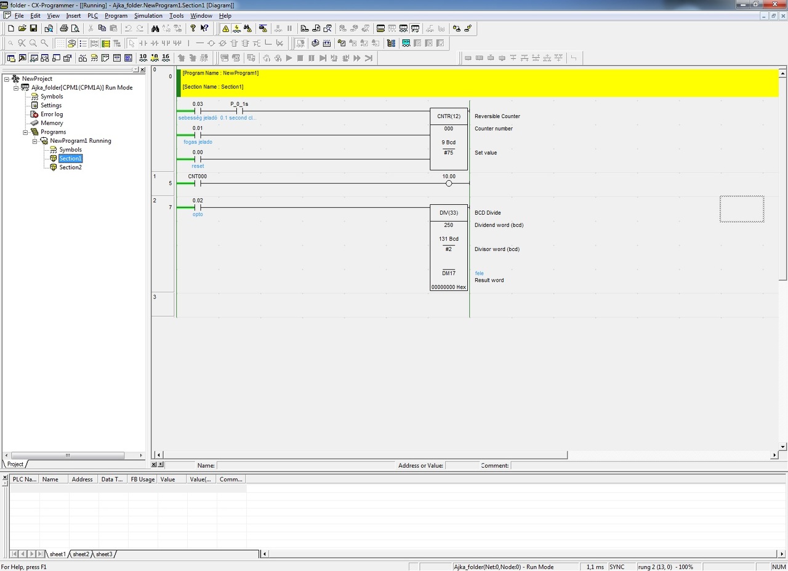
Task: Click the diagram vertical scroll down arrow
Action: (x=783, y=447)
